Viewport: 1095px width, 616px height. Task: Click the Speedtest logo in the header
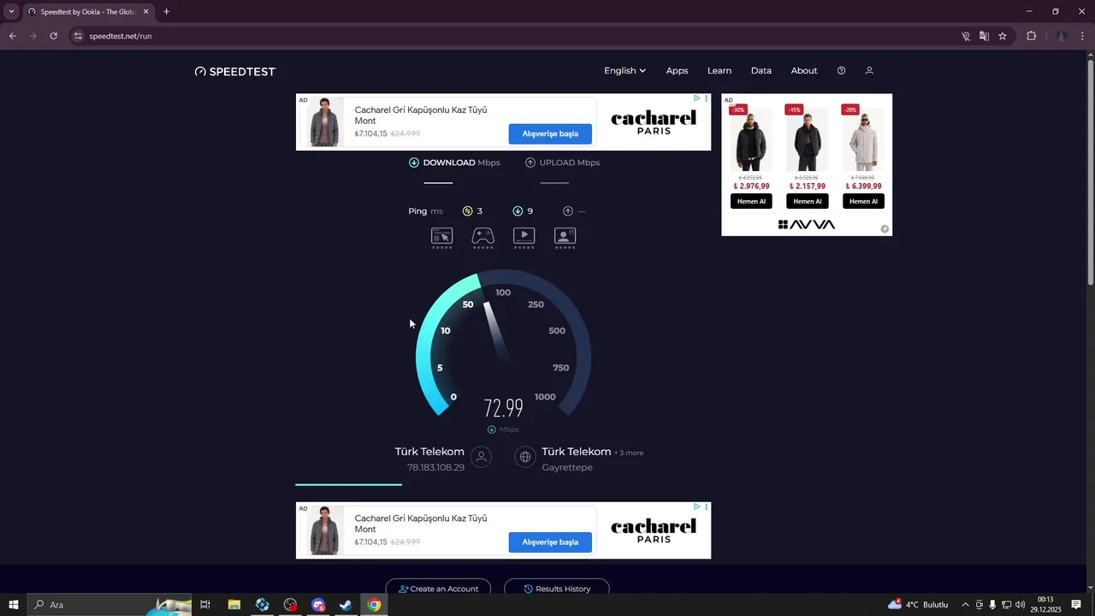pos(235,71)
